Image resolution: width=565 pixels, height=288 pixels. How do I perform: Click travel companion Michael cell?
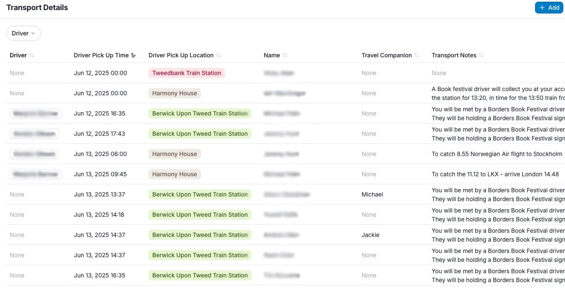372,194
